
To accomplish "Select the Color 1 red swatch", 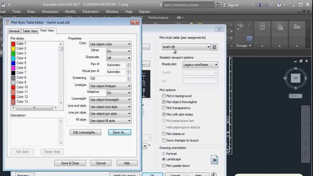I will [x=13, y=44].
